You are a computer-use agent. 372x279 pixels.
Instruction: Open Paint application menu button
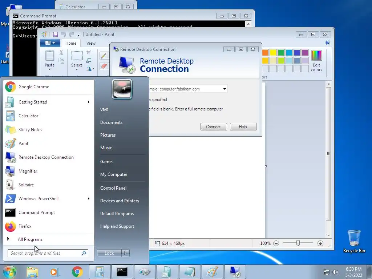point(50,43)
